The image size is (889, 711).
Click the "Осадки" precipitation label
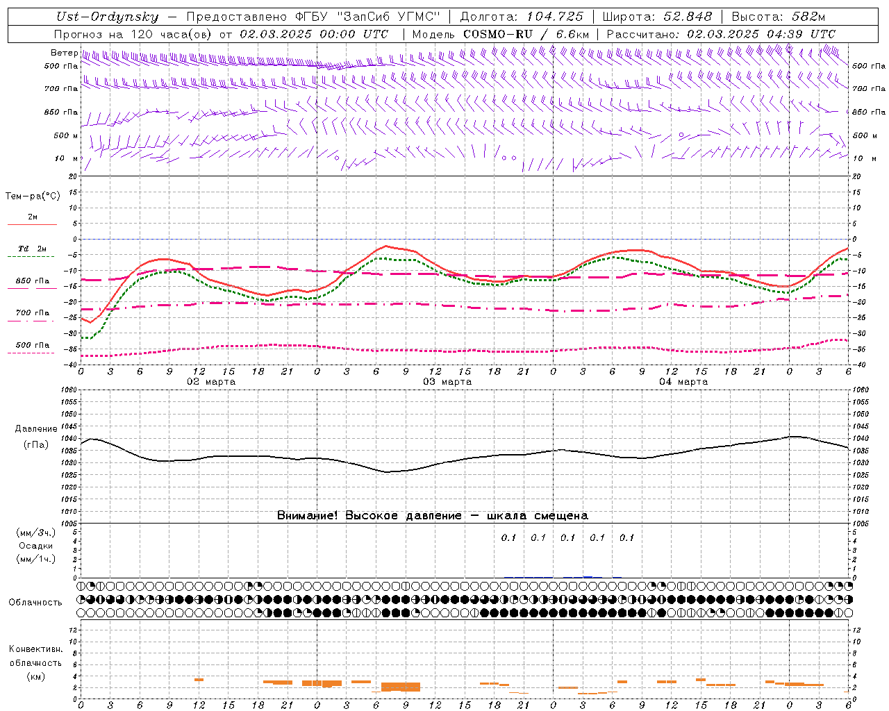36,546
